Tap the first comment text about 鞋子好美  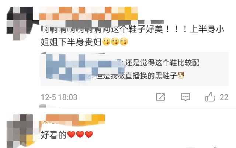[x=132, y=35]
